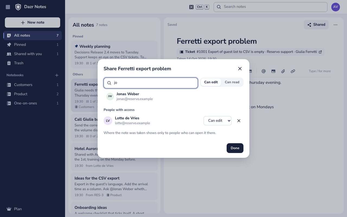This screenshot has width=347, height=217.
Task: Select Can edit permission toggle
Action: point(211,82)
